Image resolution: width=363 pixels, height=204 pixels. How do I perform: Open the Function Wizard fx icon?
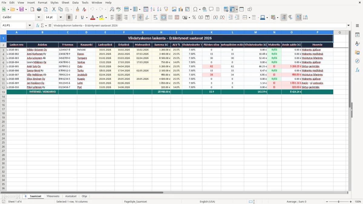coord(38,25)
